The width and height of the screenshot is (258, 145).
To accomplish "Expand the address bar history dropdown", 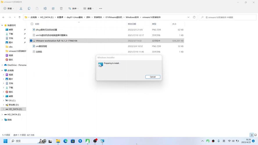I will point(188,17).
